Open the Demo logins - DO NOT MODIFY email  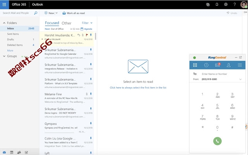pos(67,113)
